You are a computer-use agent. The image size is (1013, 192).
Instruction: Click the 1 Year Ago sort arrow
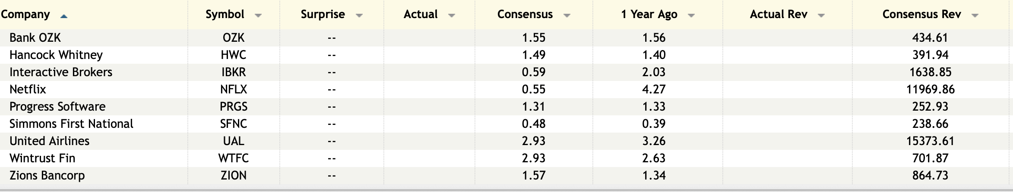click(691, 15)
